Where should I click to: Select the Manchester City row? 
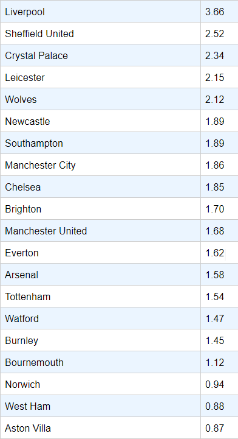pyautogui.click(x=119, y=165)
